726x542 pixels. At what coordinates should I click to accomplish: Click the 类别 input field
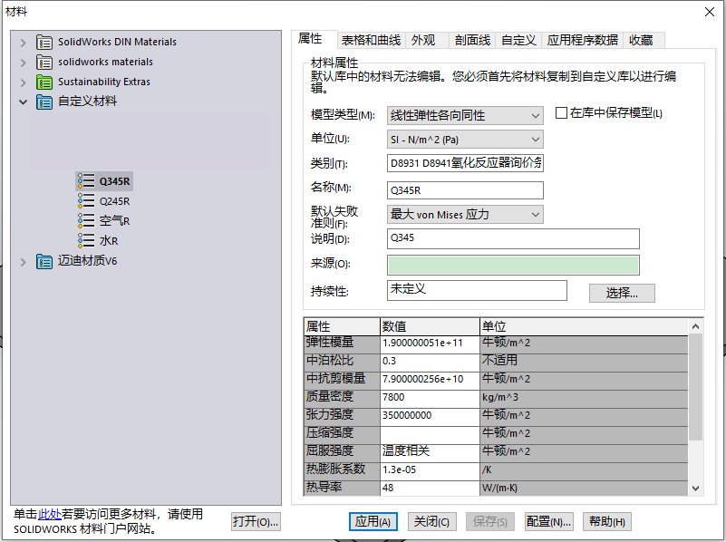[465, 163]
